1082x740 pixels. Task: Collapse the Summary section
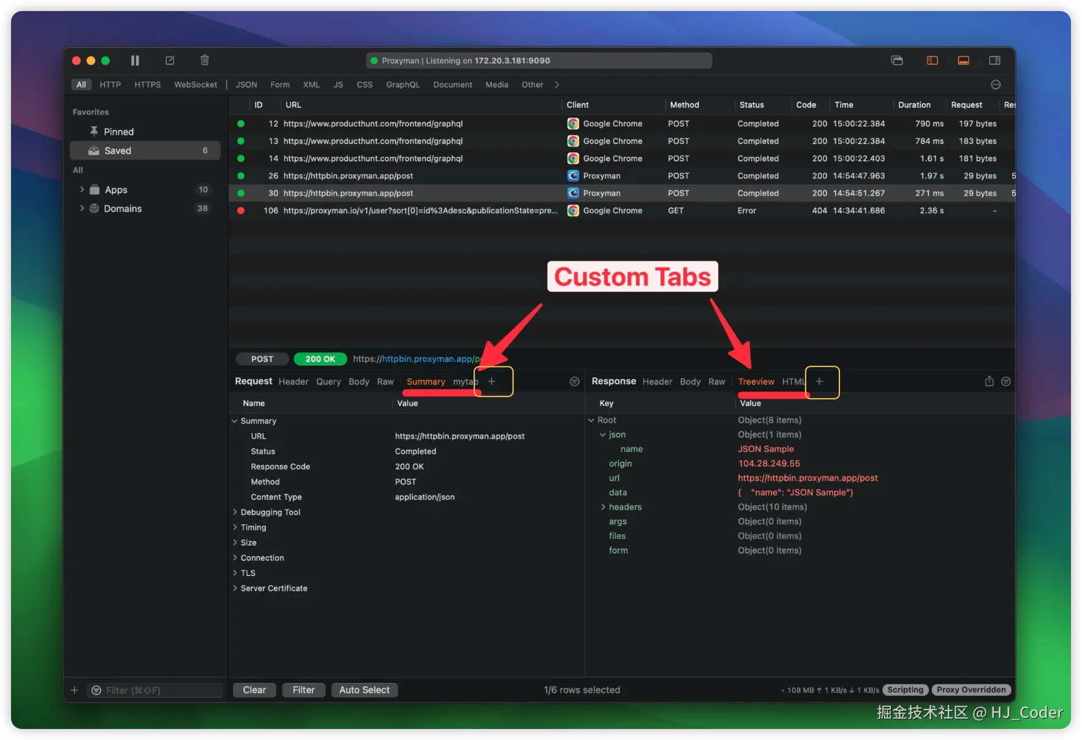coord(235,421)
